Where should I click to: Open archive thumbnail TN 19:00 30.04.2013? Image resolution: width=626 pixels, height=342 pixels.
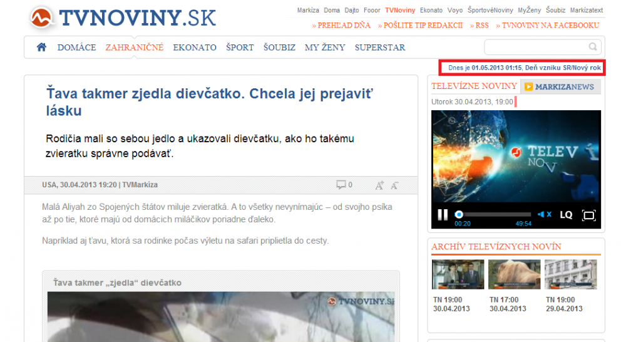pyautogui.click(x=458, y=274)
